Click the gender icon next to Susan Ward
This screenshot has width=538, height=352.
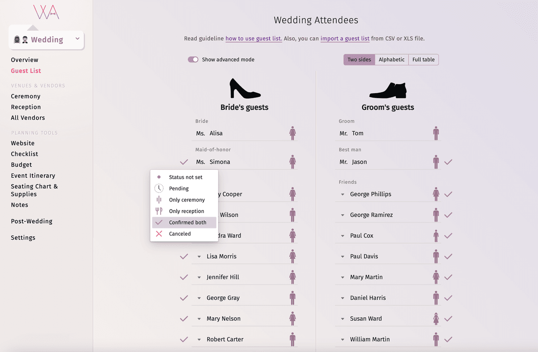tap(436, 318)
